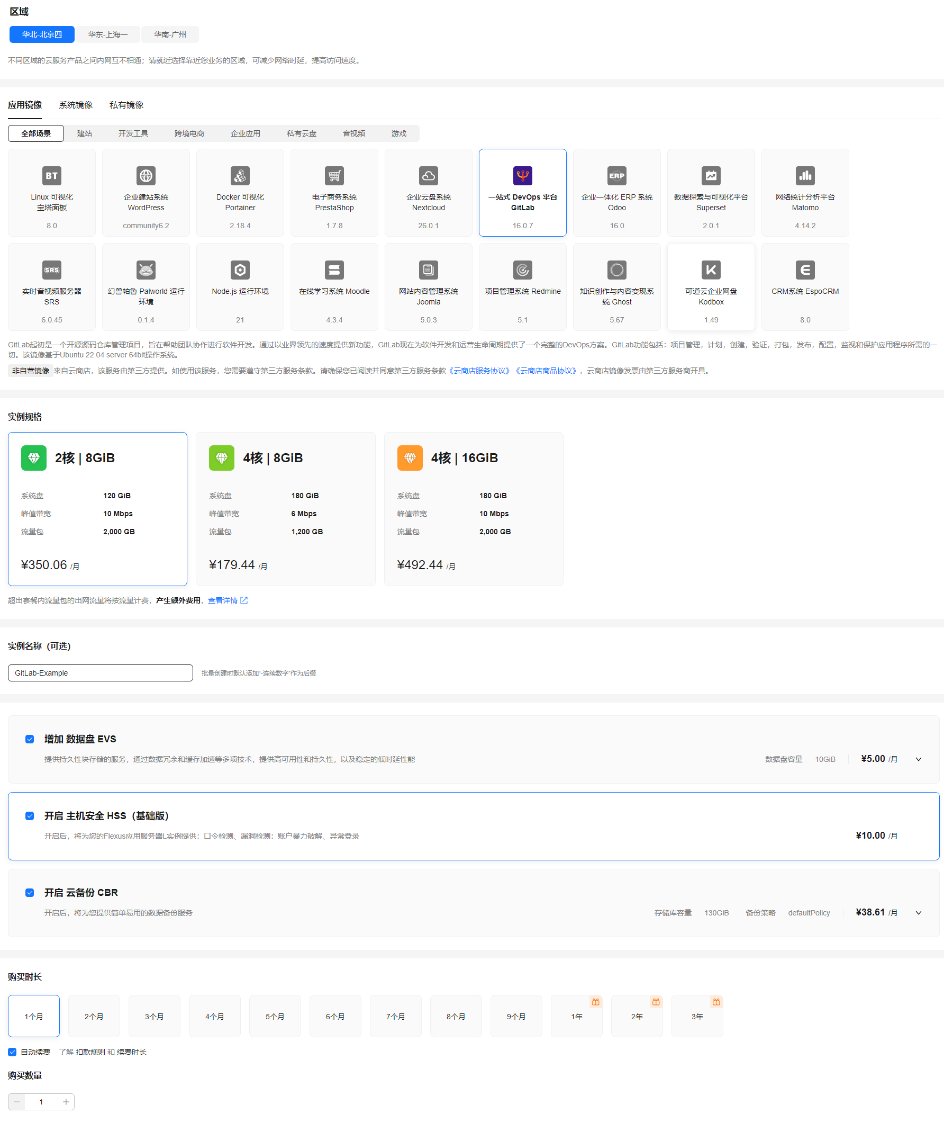Select the 3个月 purchase duration
This screenshot has width=944, height=1123.
(x=155, y=1016)
